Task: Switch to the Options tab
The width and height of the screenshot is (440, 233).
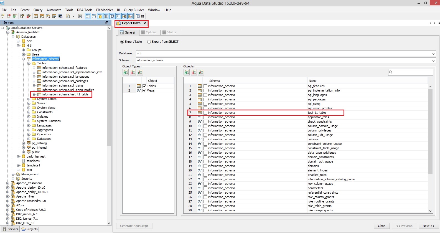Action: point(149,32)
